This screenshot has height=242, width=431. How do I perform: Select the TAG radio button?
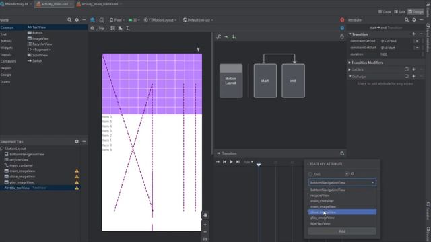coord(310,174)
